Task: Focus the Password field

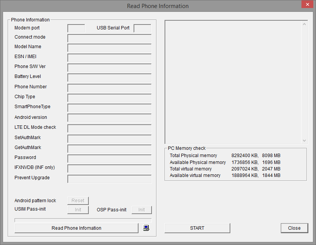Action: click(109, 159)
